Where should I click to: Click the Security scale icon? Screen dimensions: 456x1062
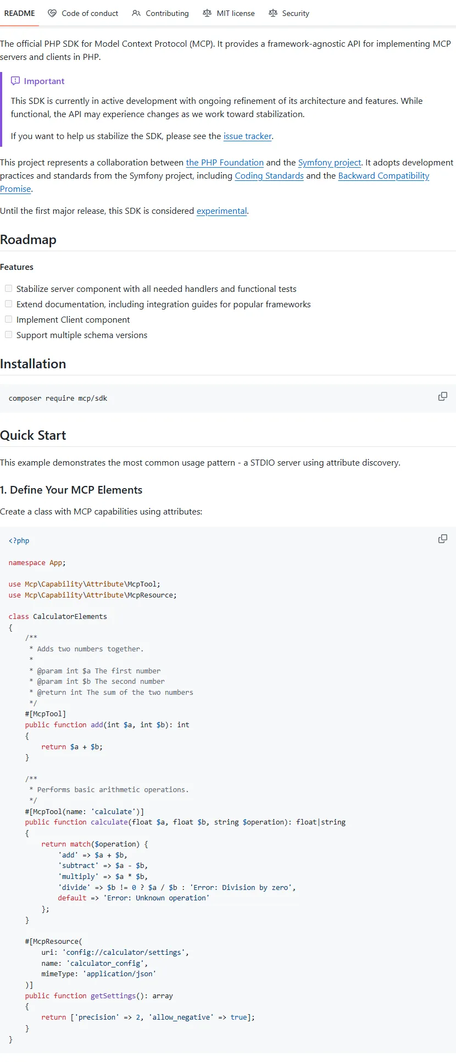coord(273,13)
